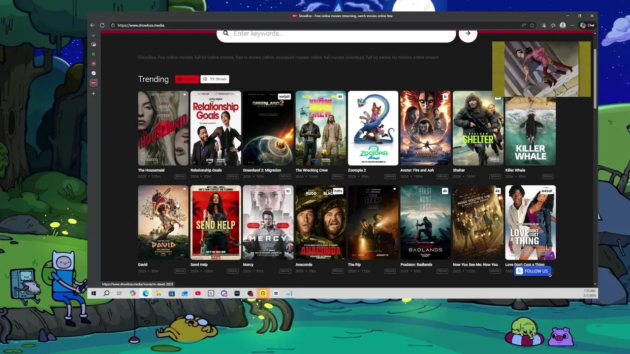630x354 pixels.
Task: Open the Killer Whale poster
Action: 530,131
